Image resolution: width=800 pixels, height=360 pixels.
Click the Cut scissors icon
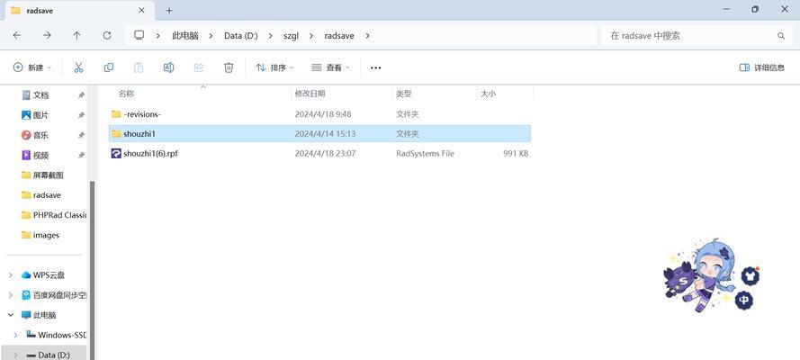coord(78,67)
